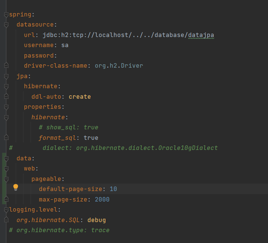The height and width of the screenshot is (243, 268).
Task: Collapse the spring block fold marker
Action: coord(6,15)
